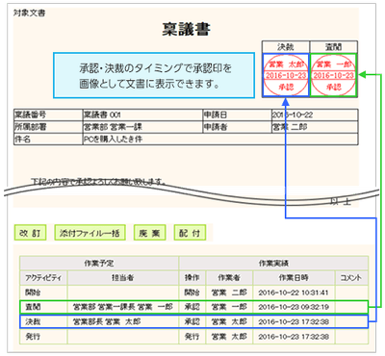
Task: Click the 担当者 column header
Action: coord(123,278)
